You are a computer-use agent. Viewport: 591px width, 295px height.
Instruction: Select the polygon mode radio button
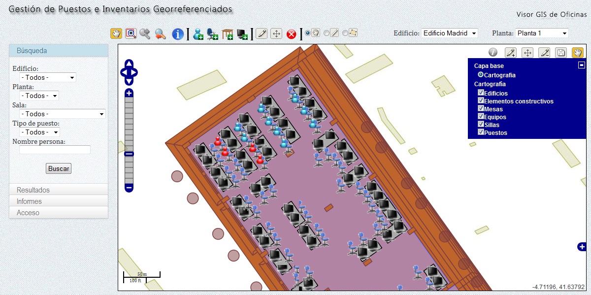point(345,33)
